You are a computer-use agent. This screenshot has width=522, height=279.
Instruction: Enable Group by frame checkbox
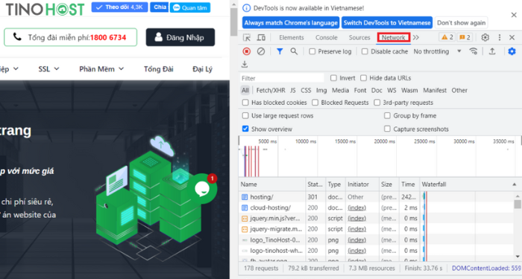[387, 115]
